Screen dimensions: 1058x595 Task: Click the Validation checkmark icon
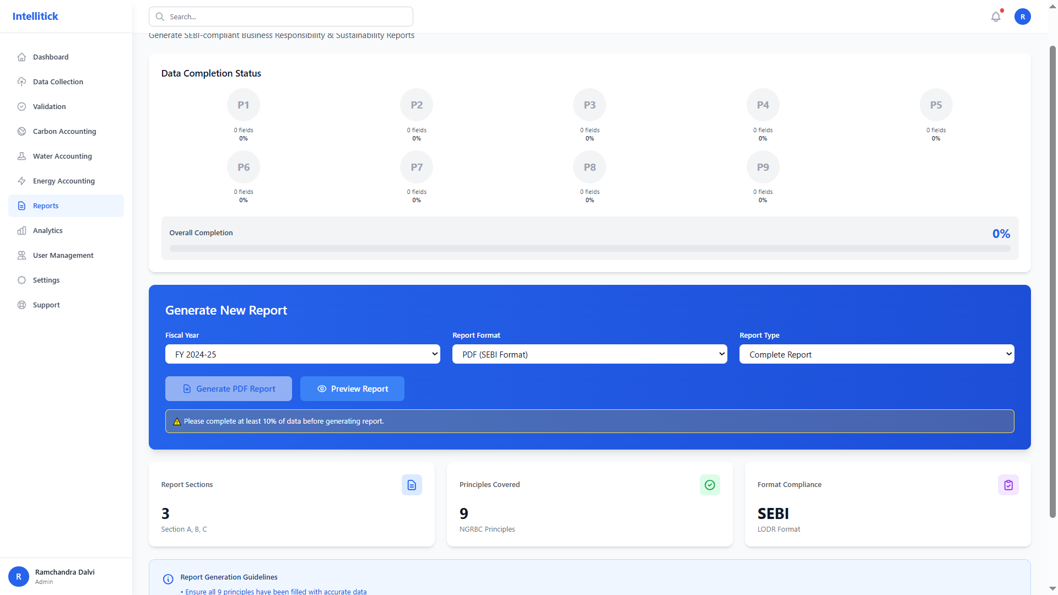tap(21, 106)
